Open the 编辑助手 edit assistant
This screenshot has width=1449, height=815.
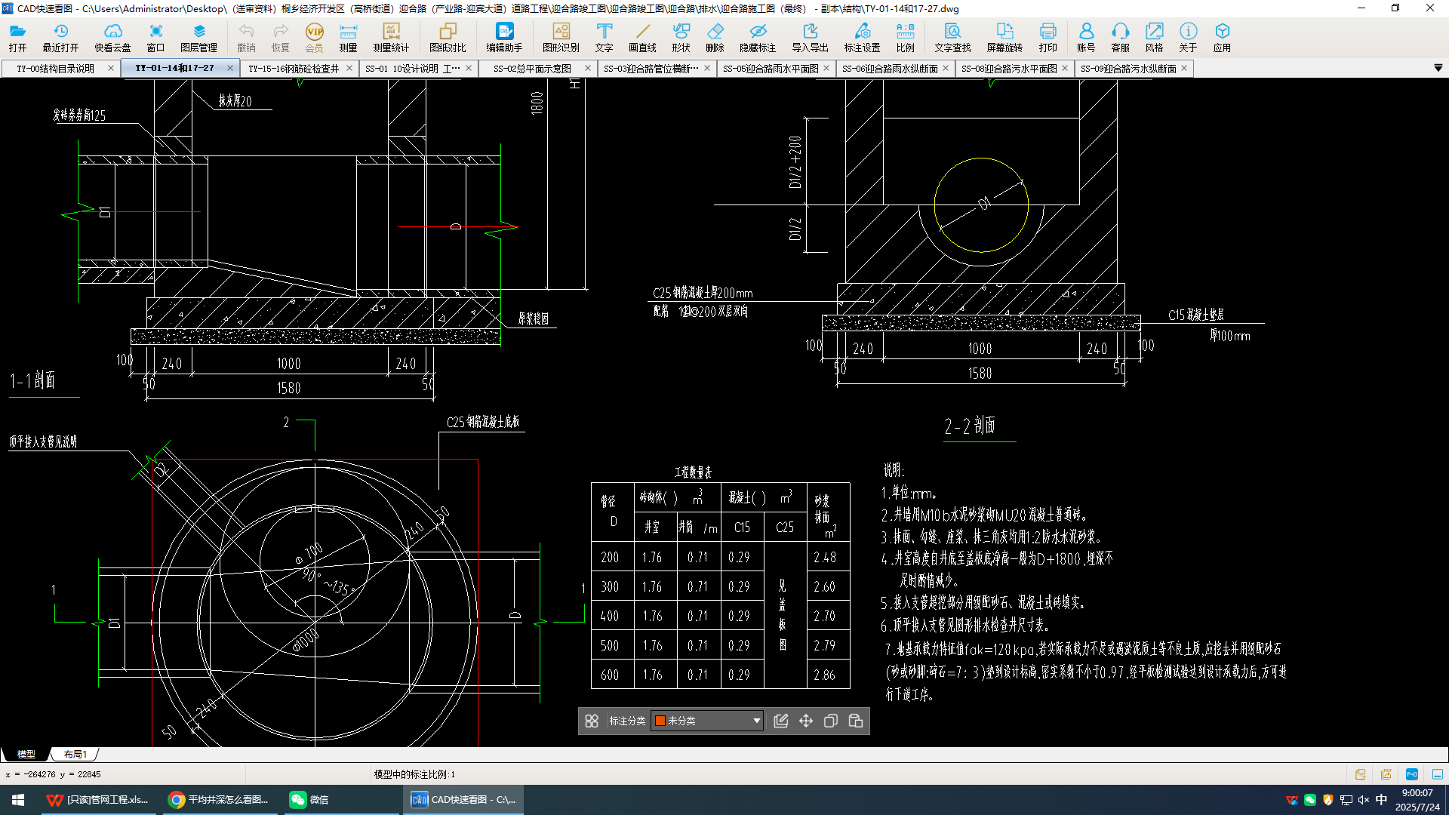[x=504, y=38]
